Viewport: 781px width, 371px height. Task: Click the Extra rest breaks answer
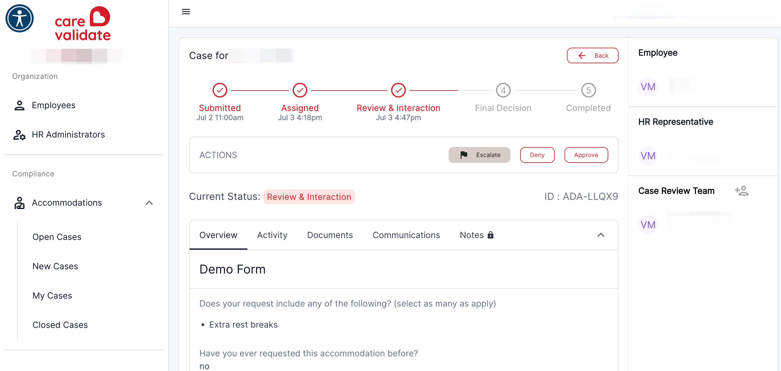[x=243, y=325]
